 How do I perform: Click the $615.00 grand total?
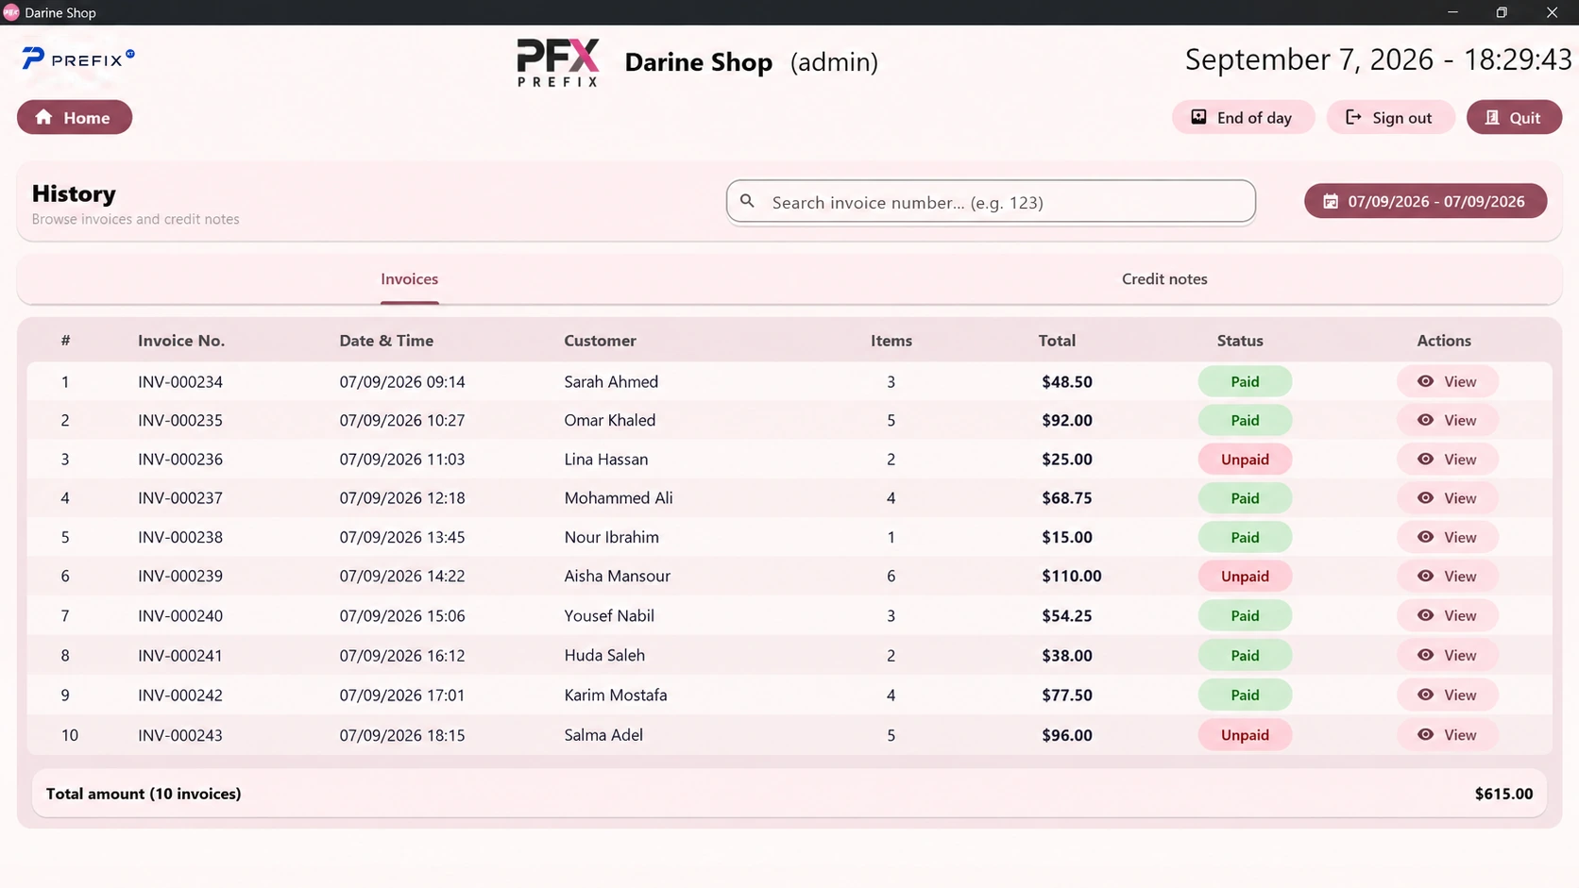pos(1503,794)
